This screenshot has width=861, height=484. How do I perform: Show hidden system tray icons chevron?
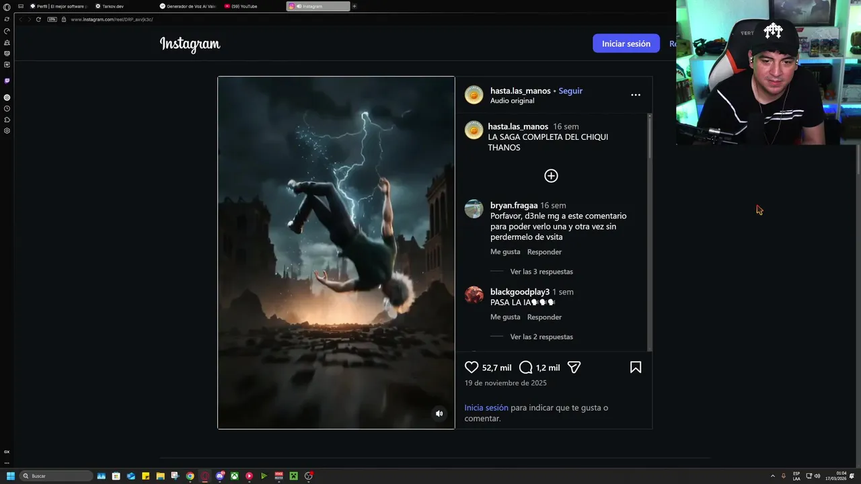click(772, 476)
